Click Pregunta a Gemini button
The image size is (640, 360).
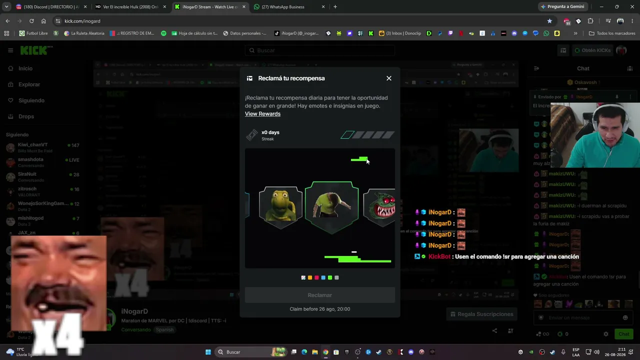(x=562, y=7)
